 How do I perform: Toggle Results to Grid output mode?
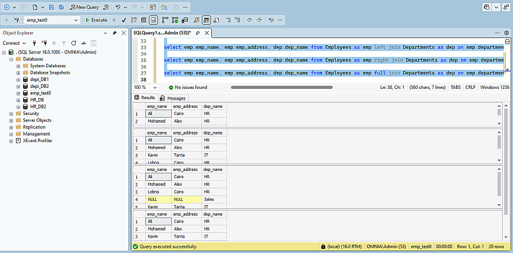point(206,20)
